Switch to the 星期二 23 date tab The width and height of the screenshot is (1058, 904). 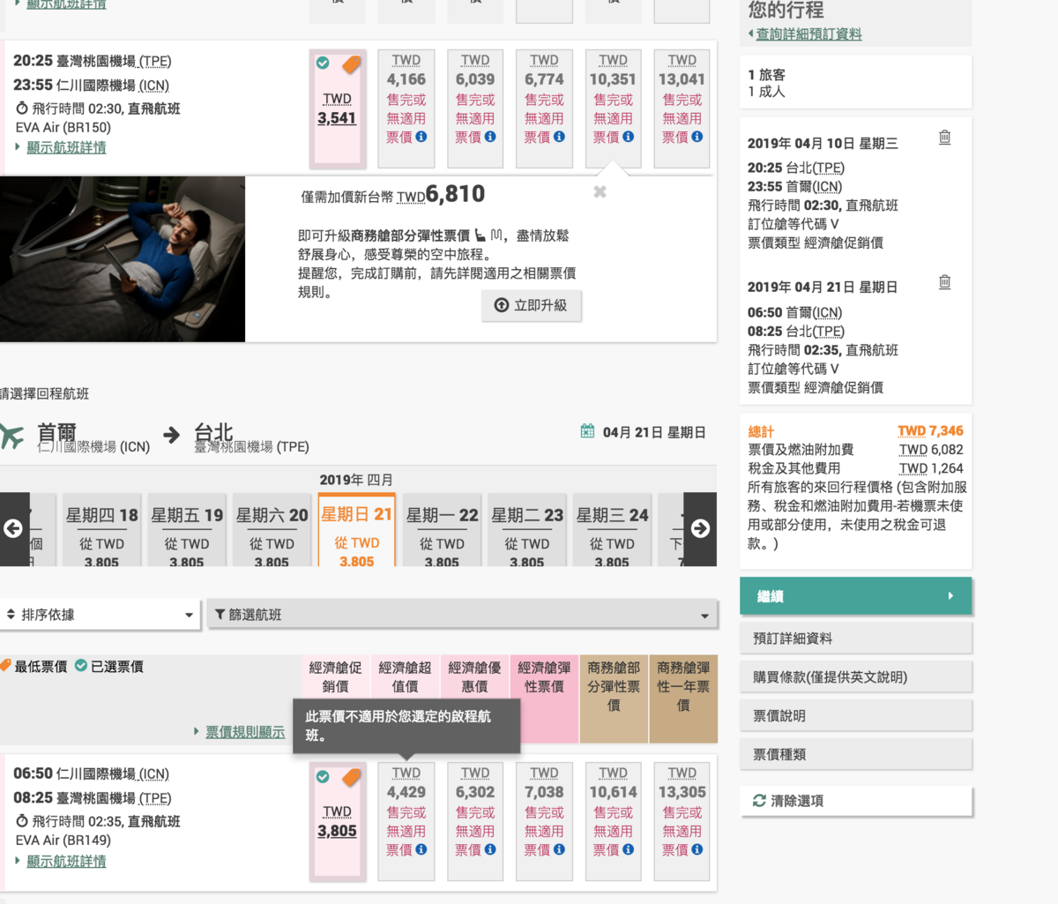click(527, 530)
